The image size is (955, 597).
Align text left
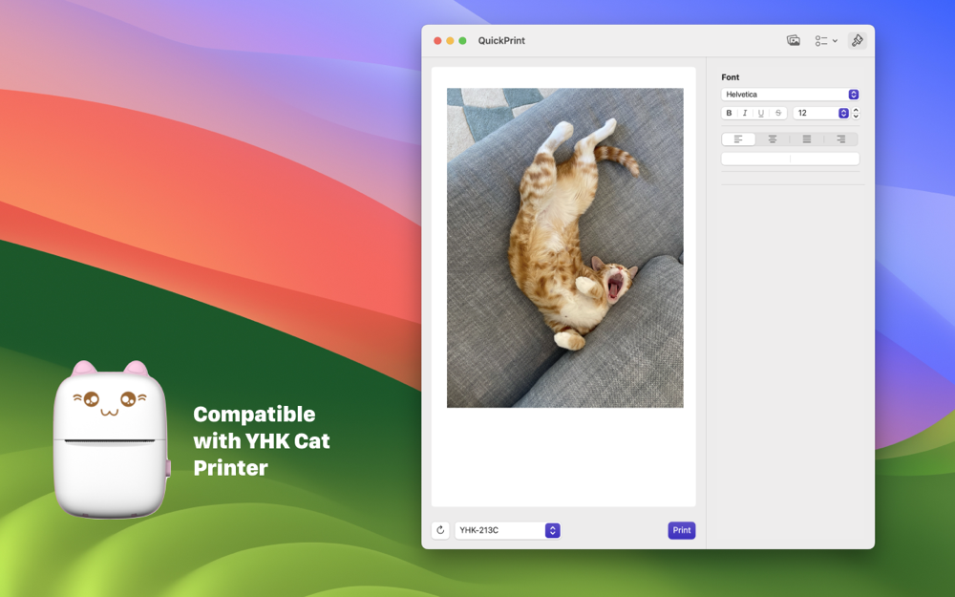738,139
